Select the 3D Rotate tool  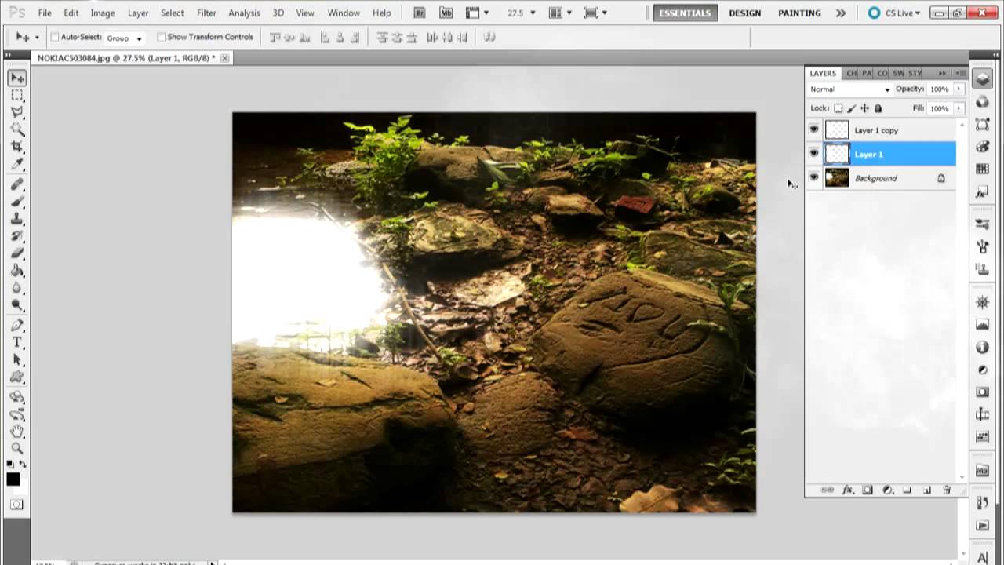pos(17,397)
